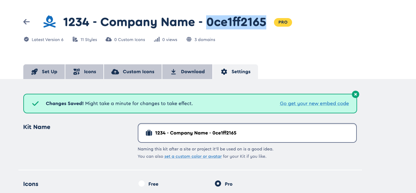Viewport: 416px width, 193px height.
Task: Select the Free icons radio button
Action: point(141,184)
